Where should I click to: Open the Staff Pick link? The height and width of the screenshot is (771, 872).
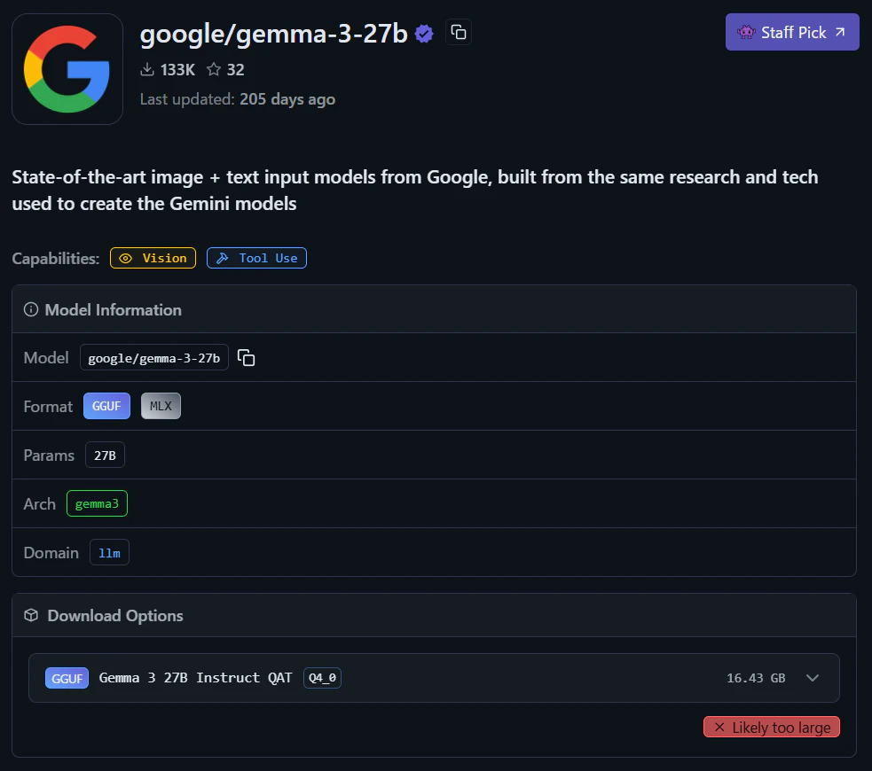[x=792, y=32]
